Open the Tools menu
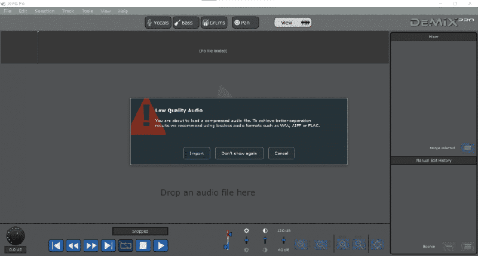 pyautogui.click(x=87, y=11)
